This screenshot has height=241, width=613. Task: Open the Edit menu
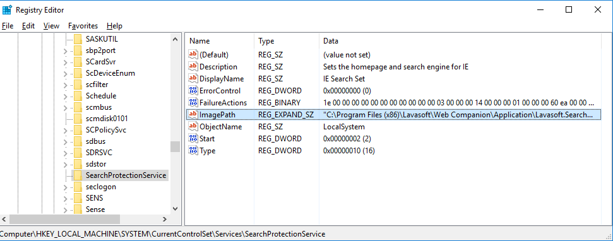(x=28, y=26)
